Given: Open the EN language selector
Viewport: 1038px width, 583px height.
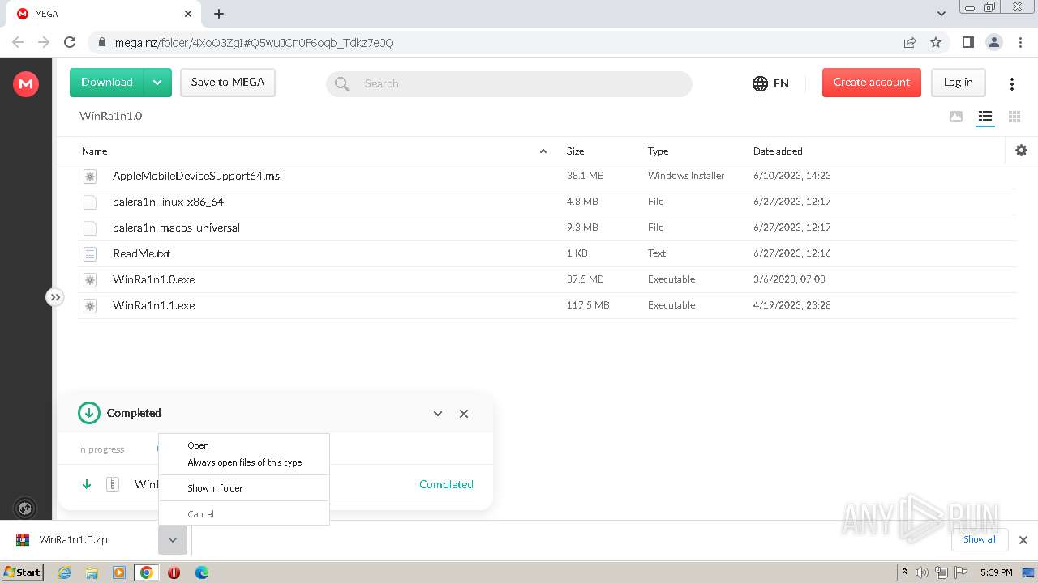Looking at the screenshot, I should [770, 83].
